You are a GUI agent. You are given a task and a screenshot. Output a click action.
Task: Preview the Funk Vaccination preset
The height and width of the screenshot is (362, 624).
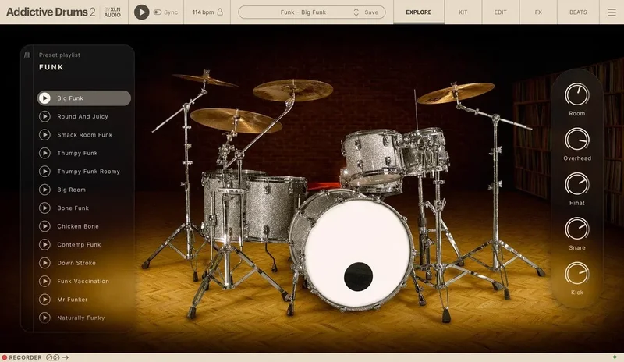(x=44, y=281)
